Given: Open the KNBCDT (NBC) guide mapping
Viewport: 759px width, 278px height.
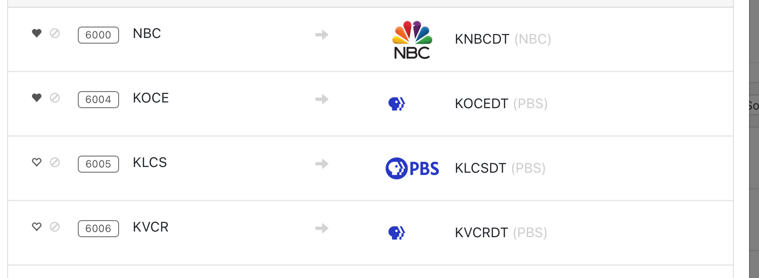Looking at the screenshot, I should 502,39.
